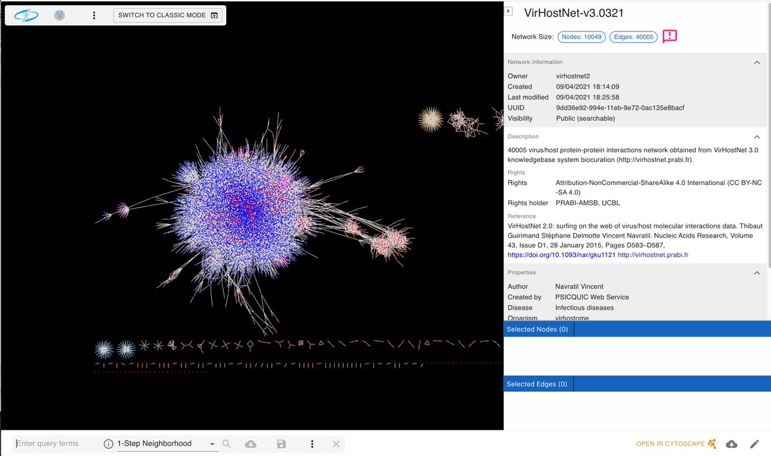Click the yellow starburst cluster at top
771x456 pixels.
click(430, 119)
